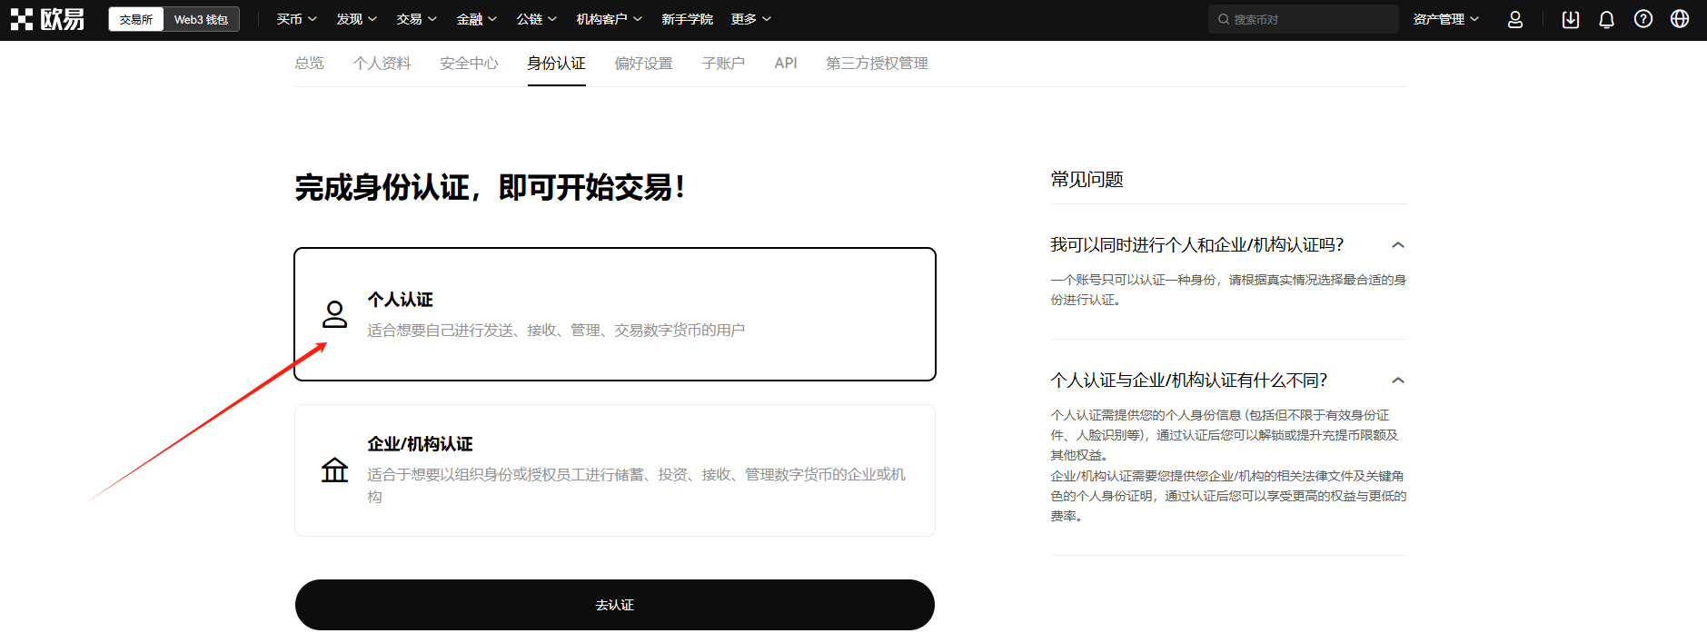The width and height of the screenshot is (1707, 643).
Task: Open the notification bell
Action: (x=1606, y=19)
